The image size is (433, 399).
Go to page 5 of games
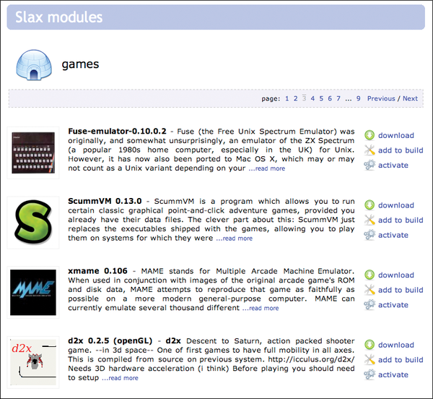point(321,98)
